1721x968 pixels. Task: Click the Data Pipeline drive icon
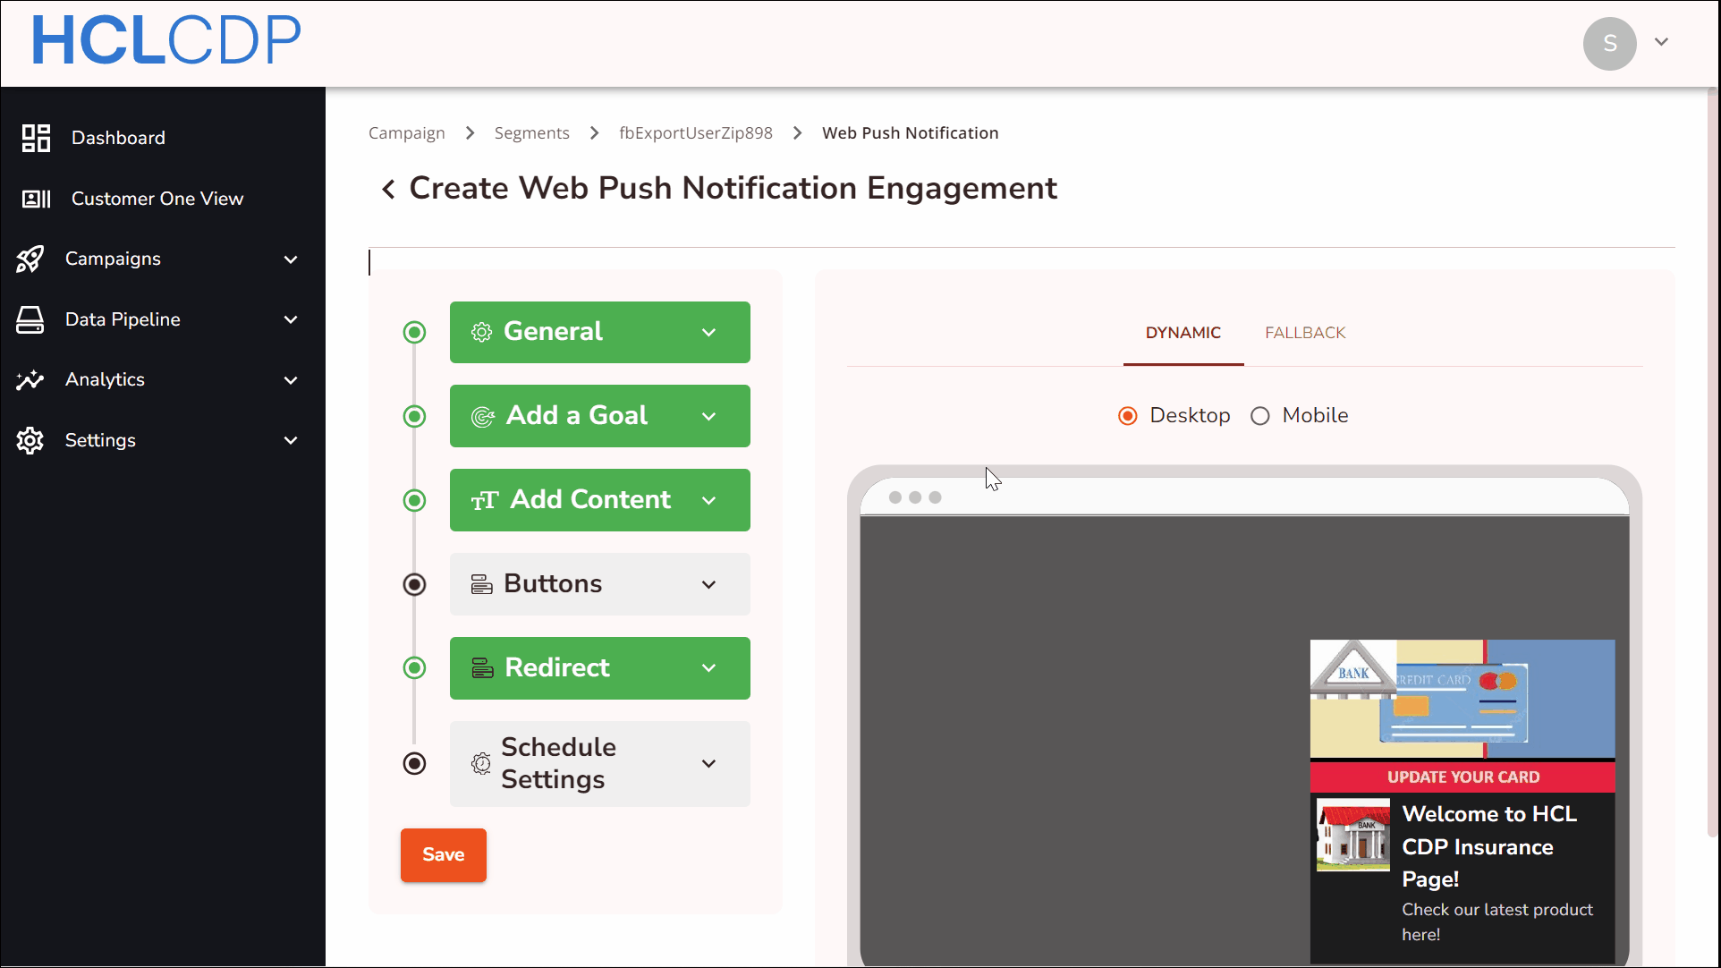pos(30,319)
